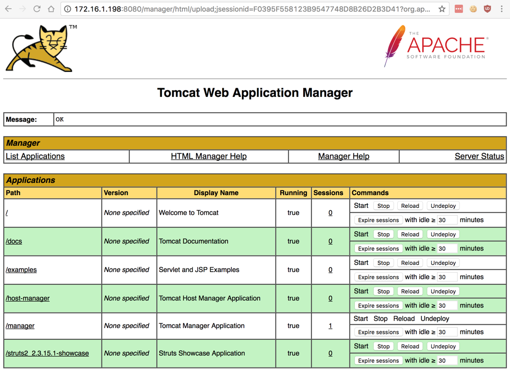Viewport: 510px width, 375px height.
Task: Go to Server Status page
Action: tap(479, 156)
